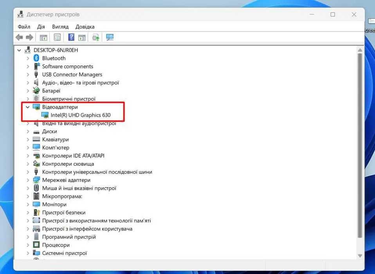Click the Scan for hardware changes icon
The width and height of the screenshot is (375, 274).
110,37
